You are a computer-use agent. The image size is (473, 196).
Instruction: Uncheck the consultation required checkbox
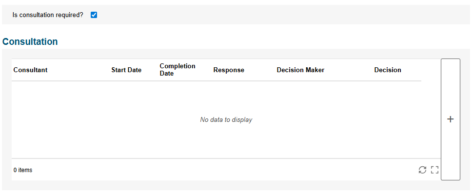[x=94, y=15]
